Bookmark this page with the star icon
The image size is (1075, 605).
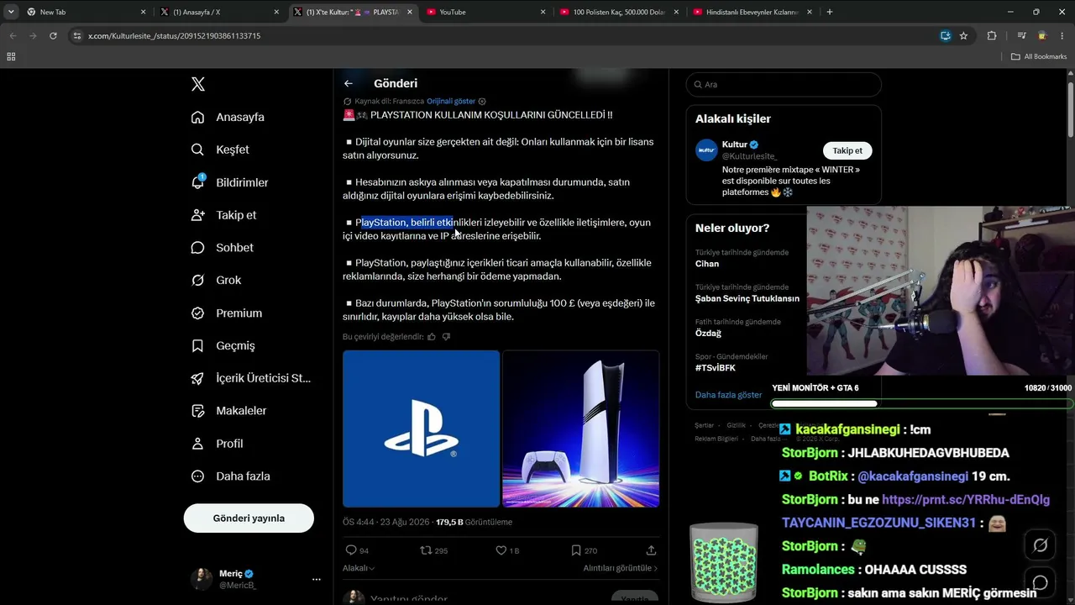click(963, 36)
